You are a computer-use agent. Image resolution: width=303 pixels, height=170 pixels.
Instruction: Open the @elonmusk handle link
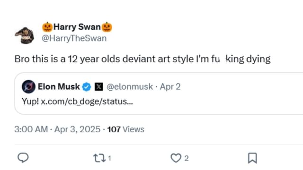[130, 87]
